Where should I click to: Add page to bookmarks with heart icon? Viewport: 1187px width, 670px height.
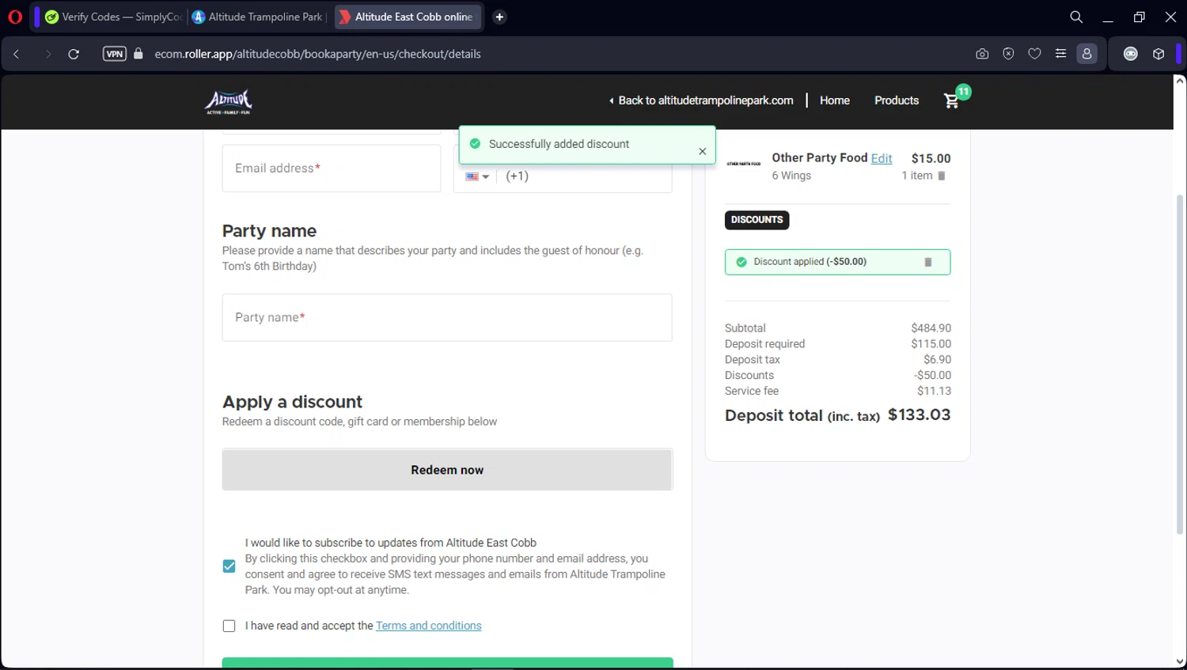pos(1034,54)
